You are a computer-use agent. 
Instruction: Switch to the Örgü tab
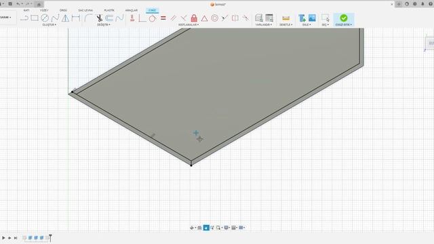point(63,10)
